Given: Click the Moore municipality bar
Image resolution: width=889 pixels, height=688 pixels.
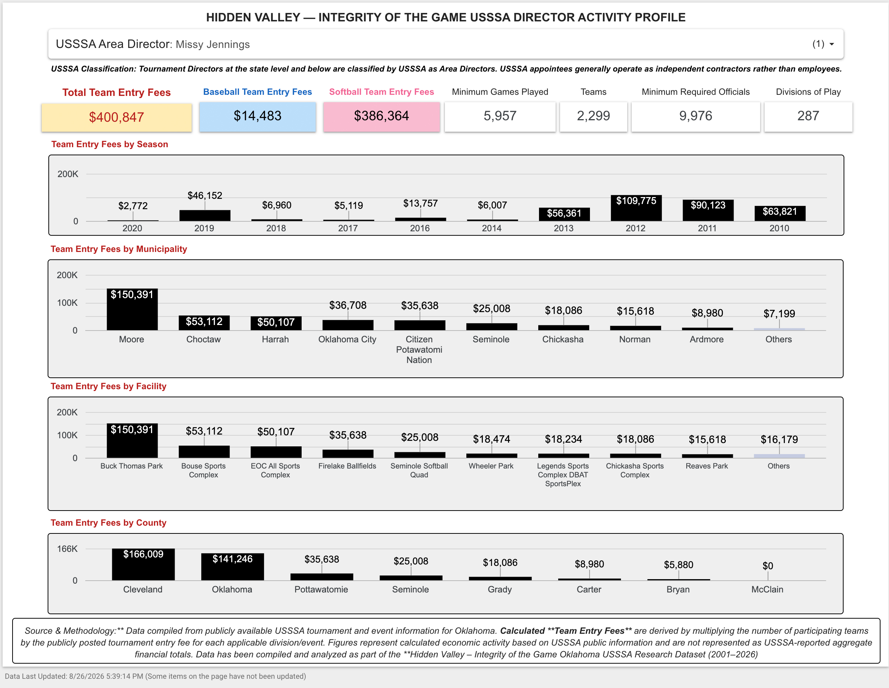Looking at the screenshot, I should coord(132,310).
